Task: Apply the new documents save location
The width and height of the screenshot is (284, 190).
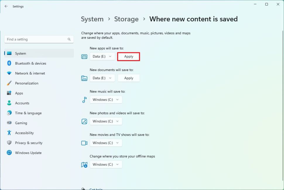Action: [x=129, y=78]
